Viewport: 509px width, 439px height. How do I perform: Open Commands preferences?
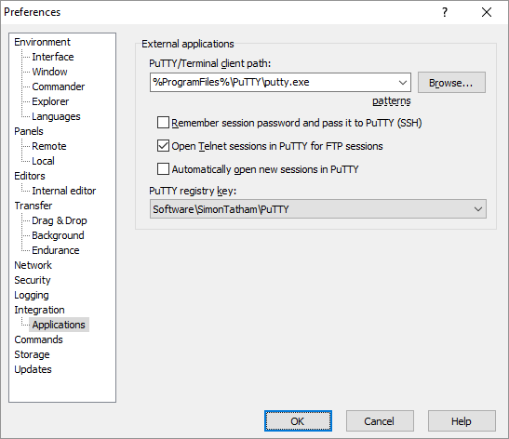coord(39,339)
